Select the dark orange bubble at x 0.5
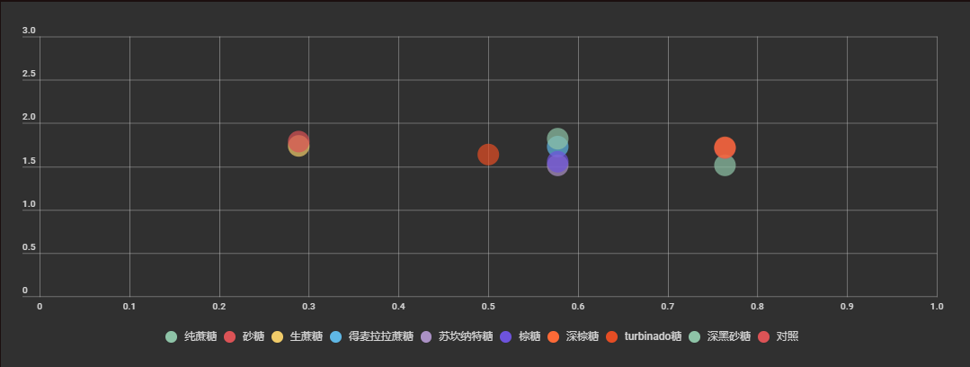The width and height of the screenshot is (970, 367). click(488, 155)
